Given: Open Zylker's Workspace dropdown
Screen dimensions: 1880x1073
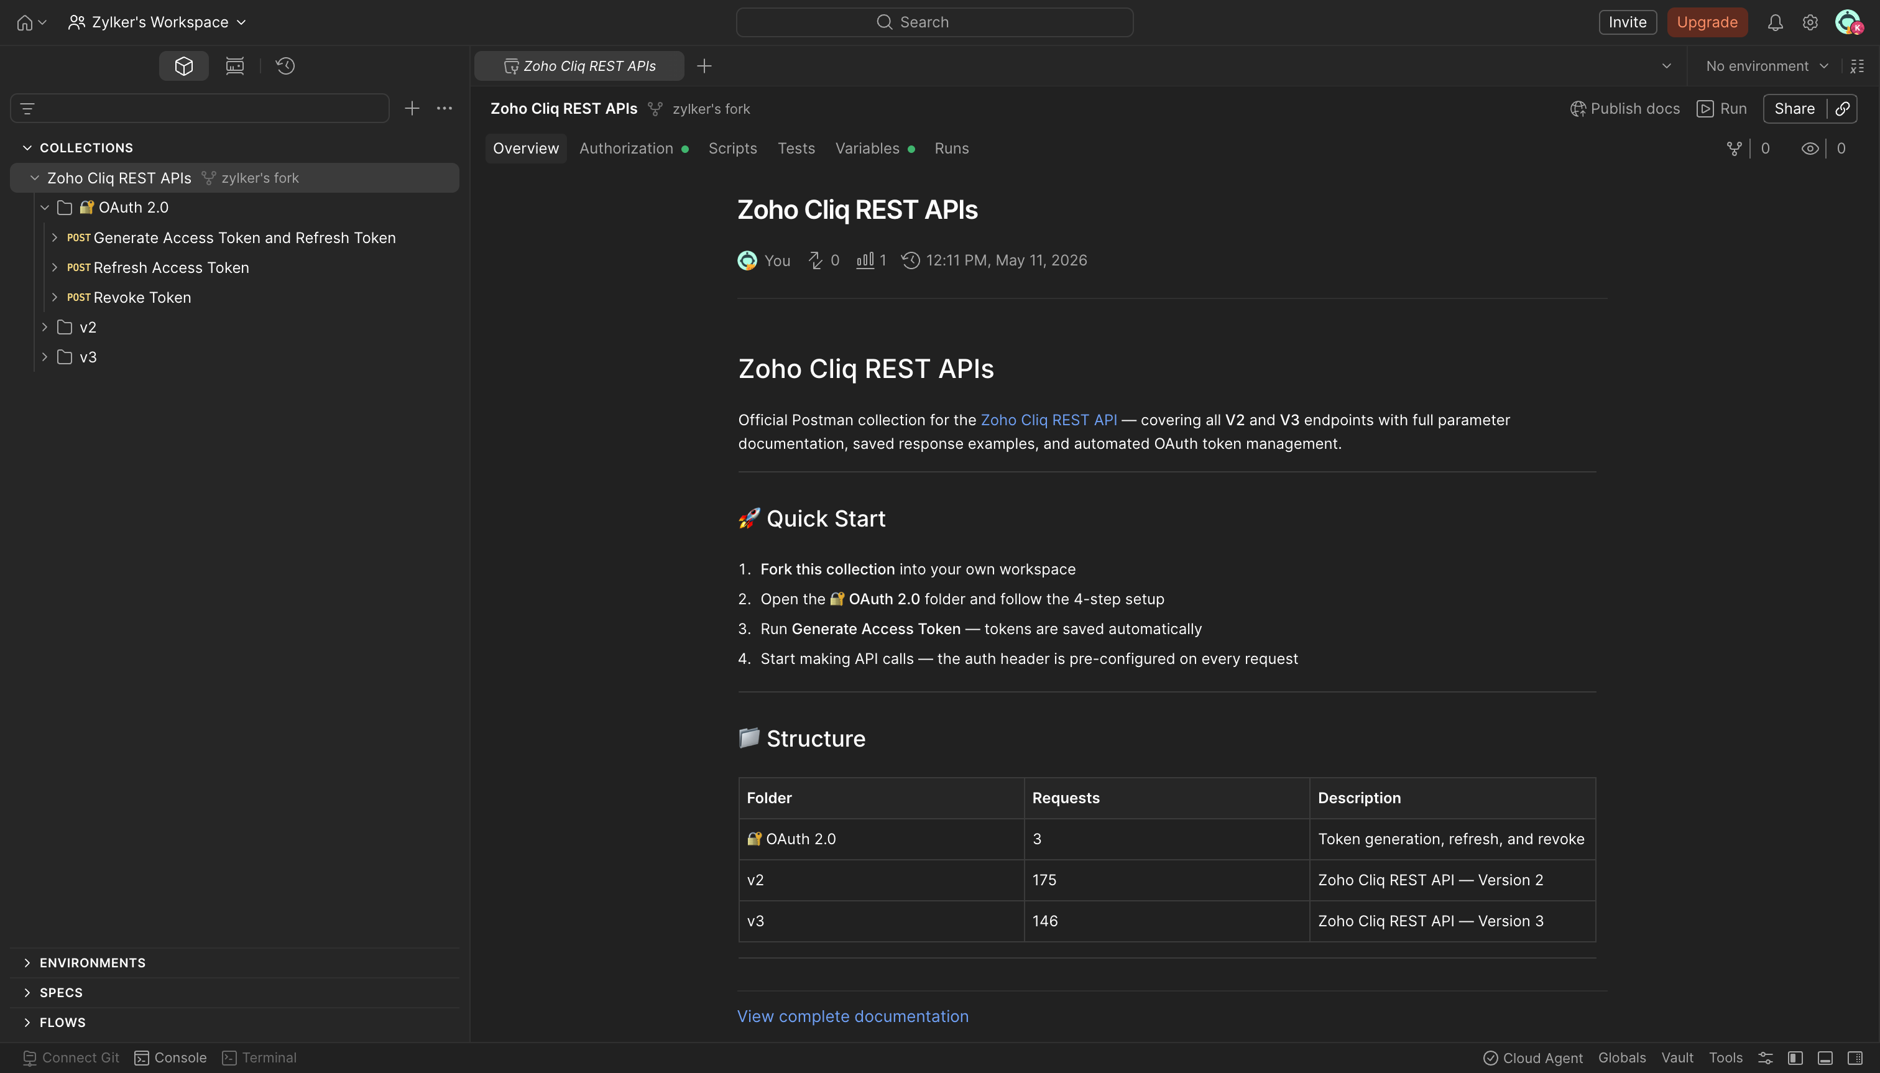Looking at the screenshot, I should [157, 23].
